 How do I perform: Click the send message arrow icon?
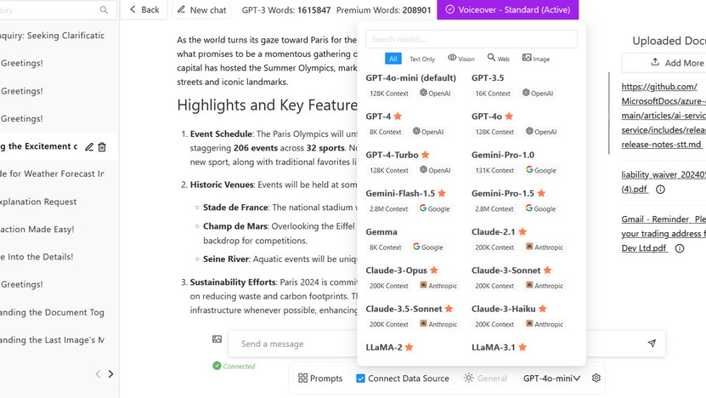tap(652, 344)
